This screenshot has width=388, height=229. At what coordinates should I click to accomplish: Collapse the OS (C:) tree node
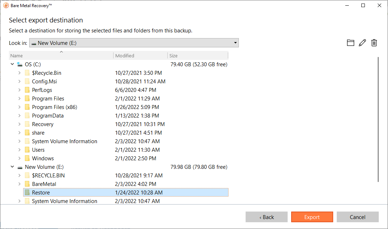12,64
